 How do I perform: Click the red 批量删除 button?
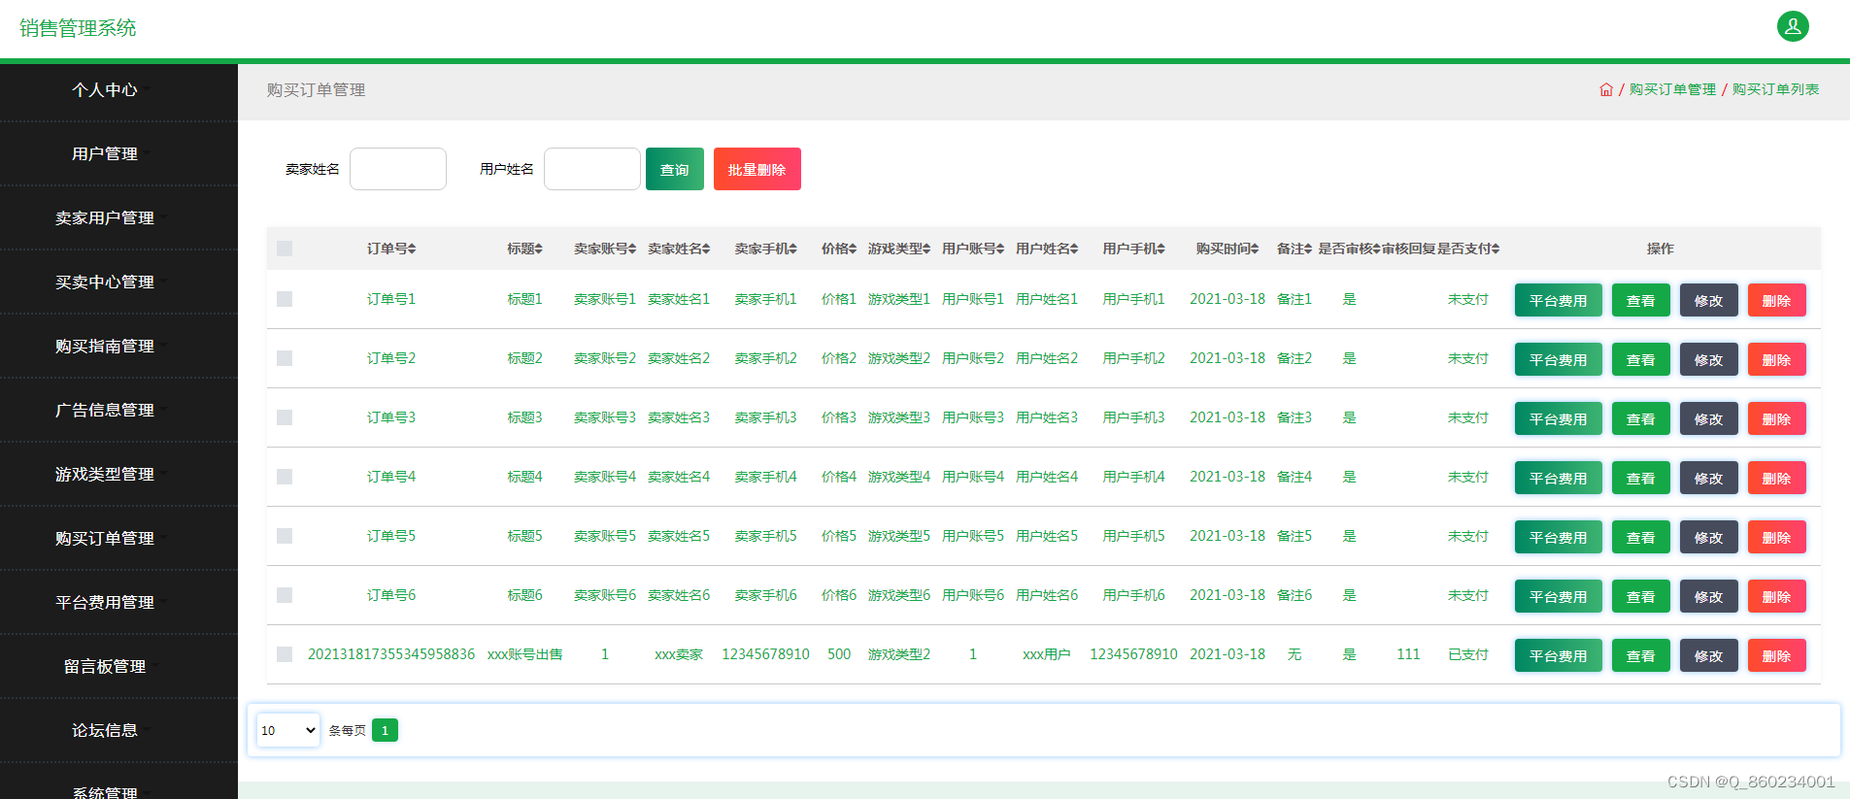[x=757, y=169]
